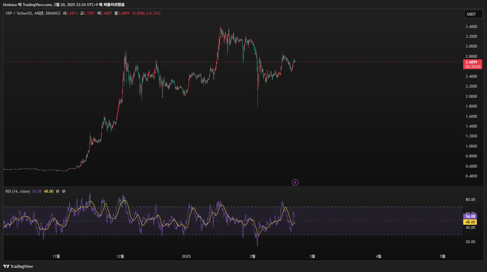Click the 3.0000 price axis label

point(471,46)
